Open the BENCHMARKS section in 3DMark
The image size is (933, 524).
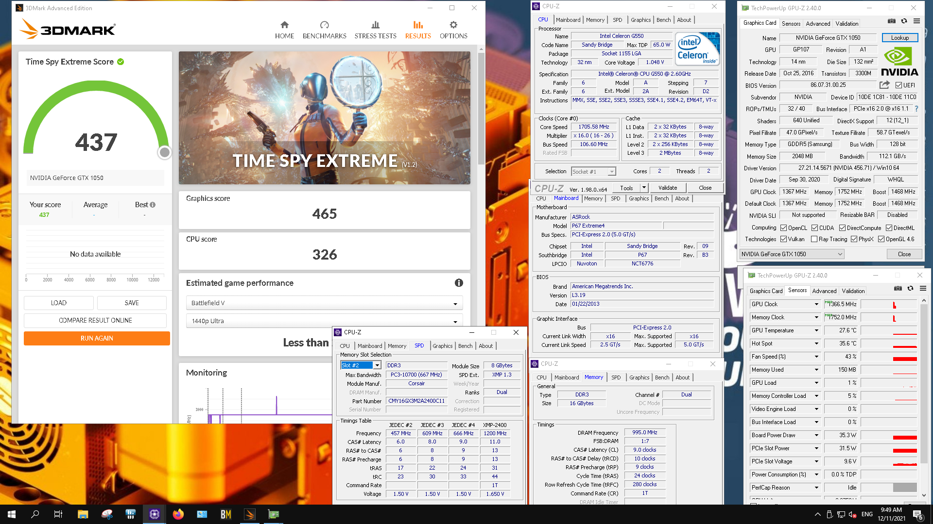324,30
